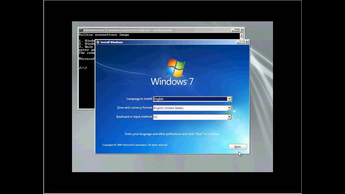Viewport: 345px width, 194px height.
Task: Click the 'Time and currency format:' label
Action: point(134,108)
